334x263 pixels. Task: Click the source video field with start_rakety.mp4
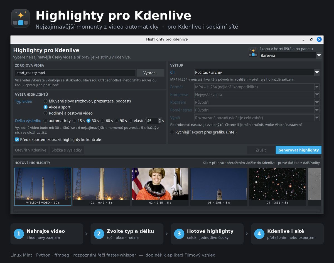pyautogui.click(x=75, y=73)
